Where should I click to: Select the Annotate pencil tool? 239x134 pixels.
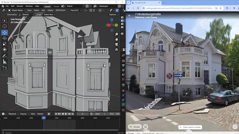coord(5,56)
